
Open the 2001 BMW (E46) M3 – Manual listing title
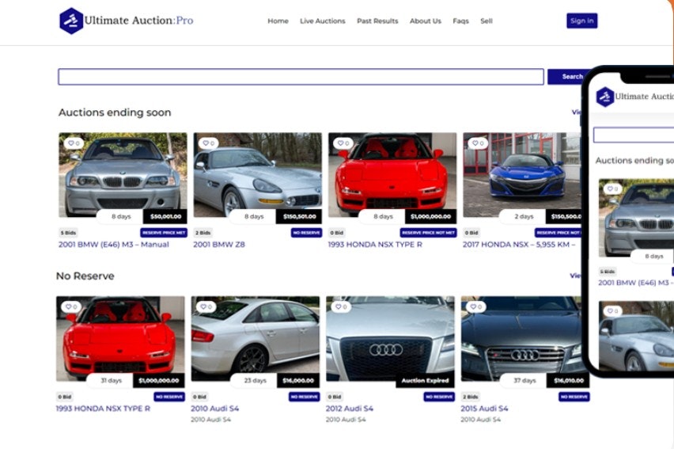[x=113, y=245]
